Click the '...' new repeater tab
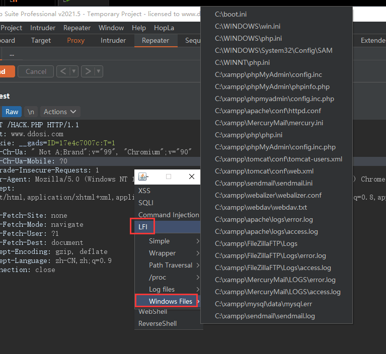This screenshot has height=354, width=386. point(12,54)
